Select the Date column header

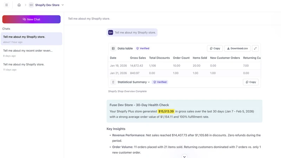click(113, 58)
